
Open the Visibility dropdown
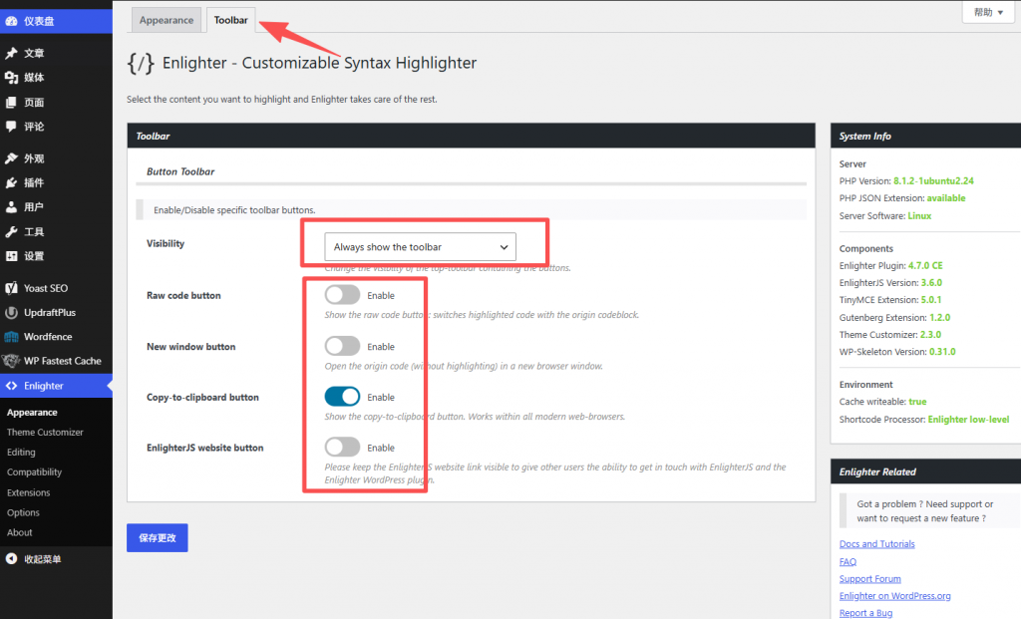point(420,246)
